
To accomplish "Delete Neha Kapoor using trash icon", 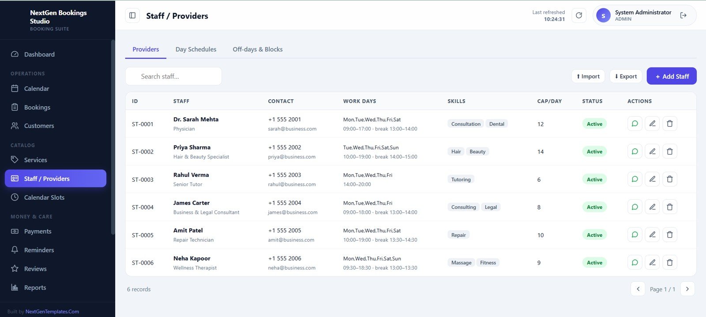I will click(670, 262).
